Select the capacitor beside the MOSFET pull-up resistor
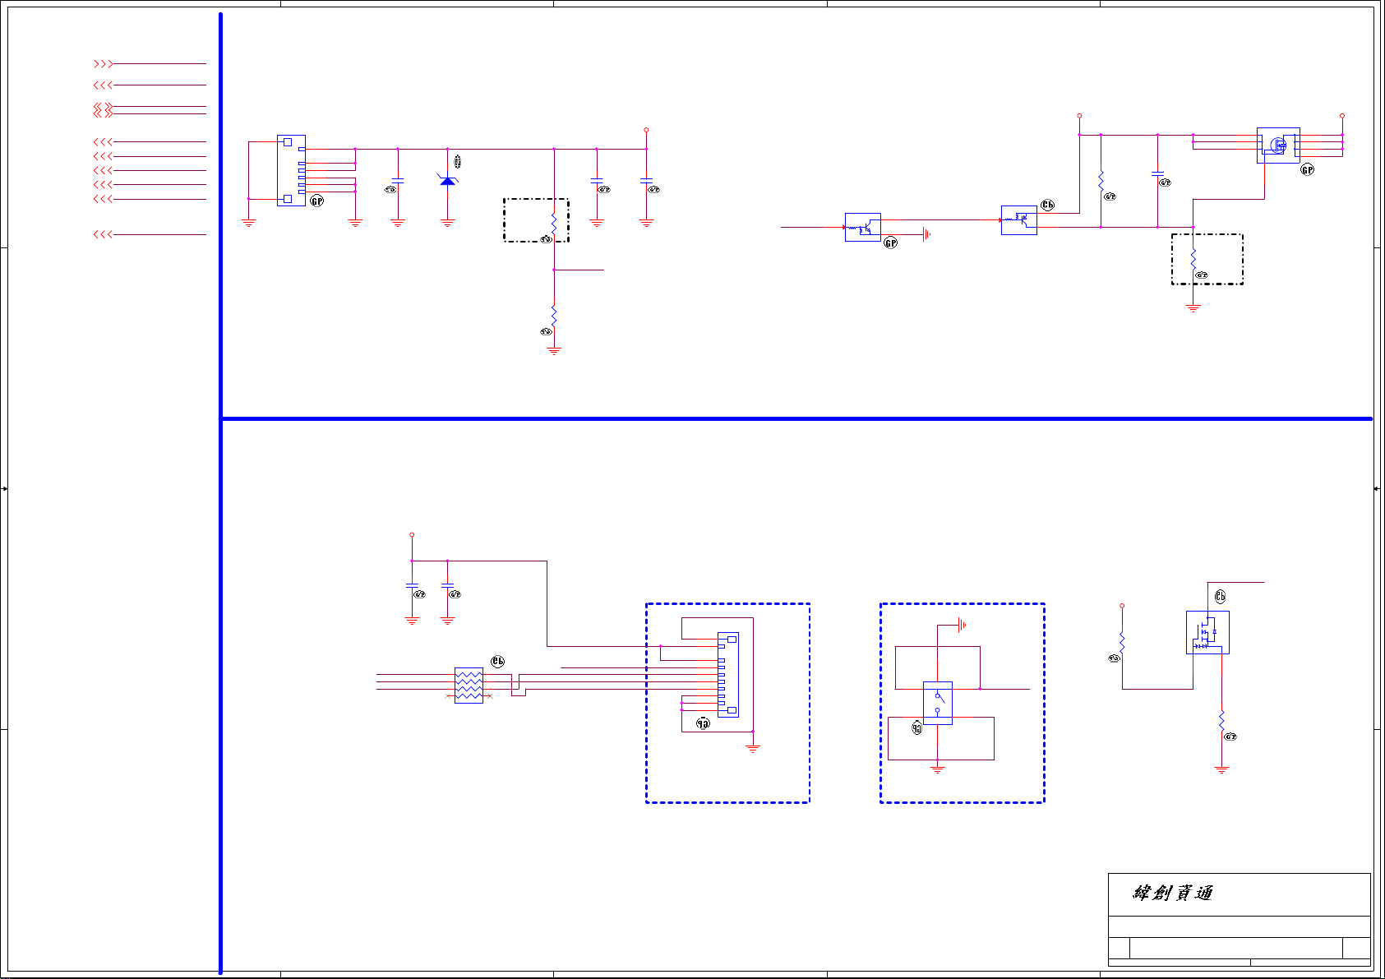 tap(1157, 174)
